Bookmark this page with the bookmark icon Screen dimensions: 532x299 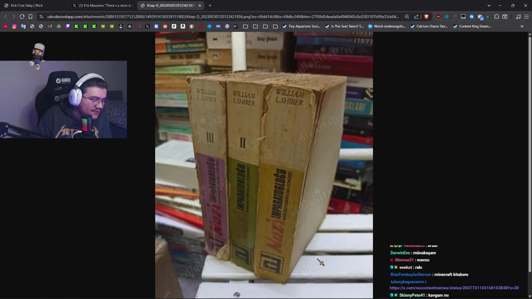click(x=30, y=17)
